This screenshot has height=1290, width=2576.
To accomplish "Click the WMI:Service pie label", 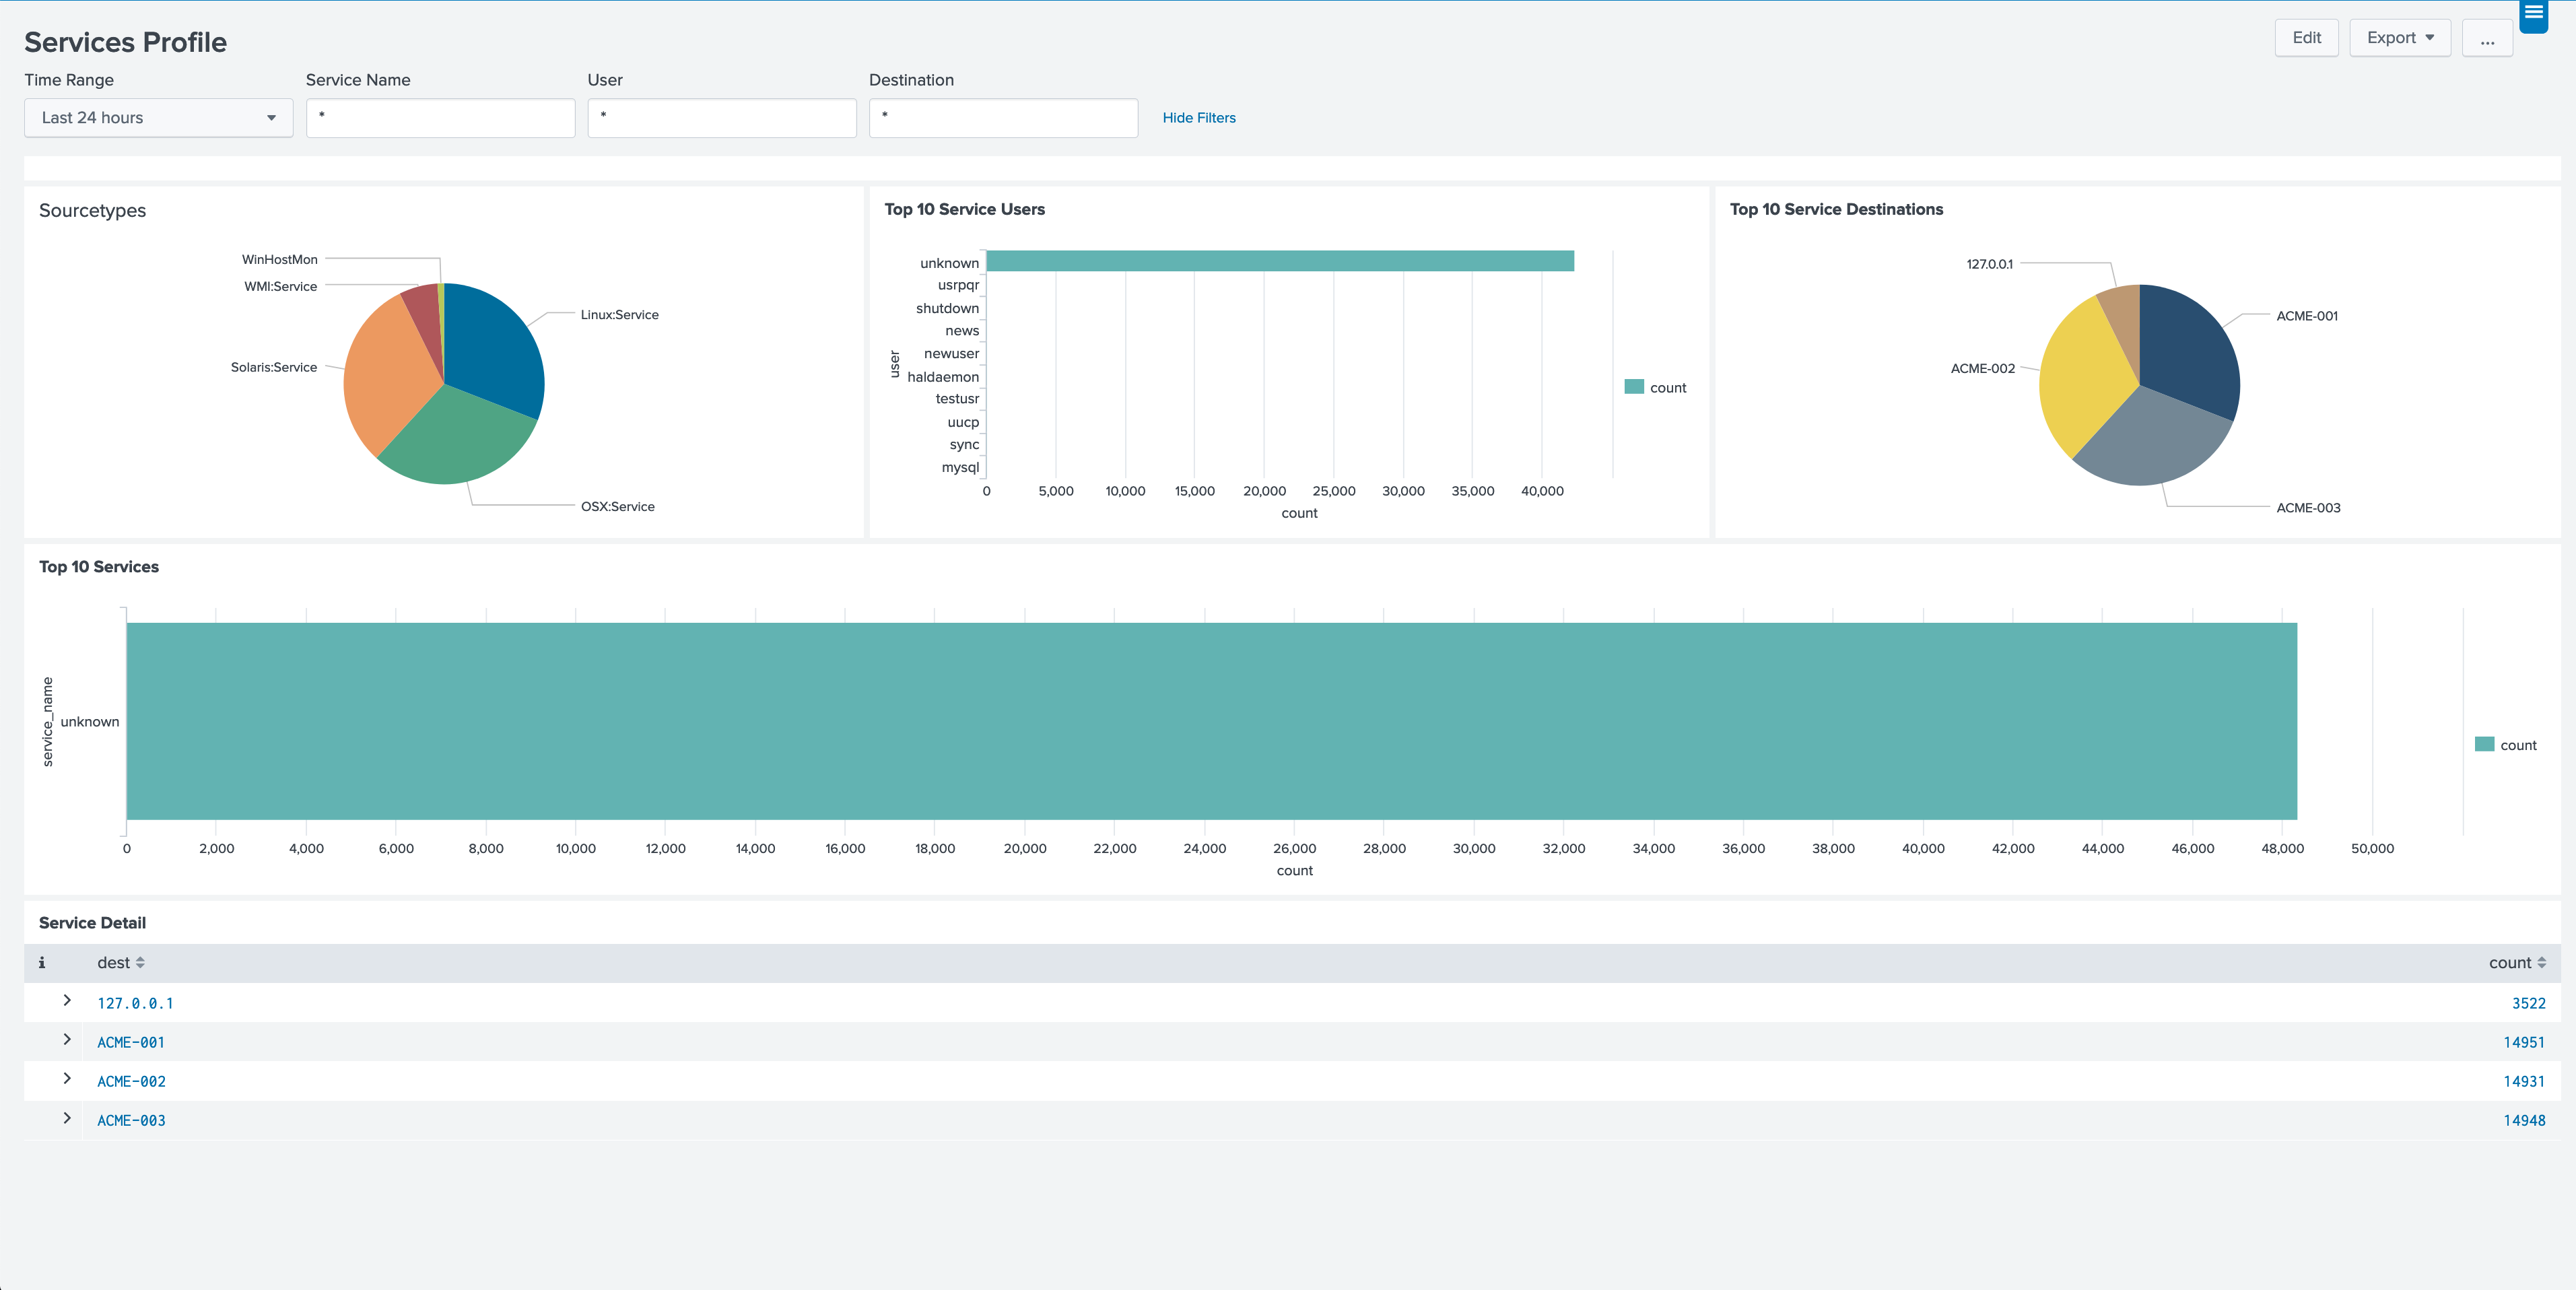I will click(281, 287).
